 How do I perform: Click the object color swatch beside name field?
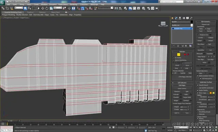tap(192, 22)
